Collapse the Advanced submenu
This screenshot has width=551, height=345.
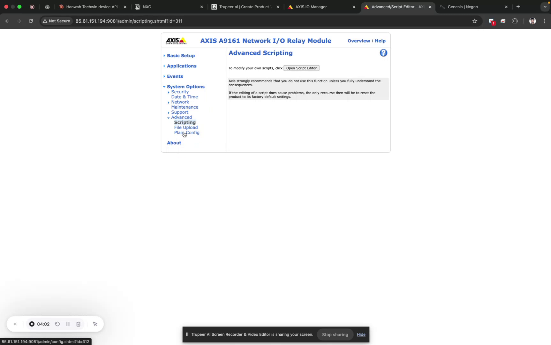coord(168,117)
